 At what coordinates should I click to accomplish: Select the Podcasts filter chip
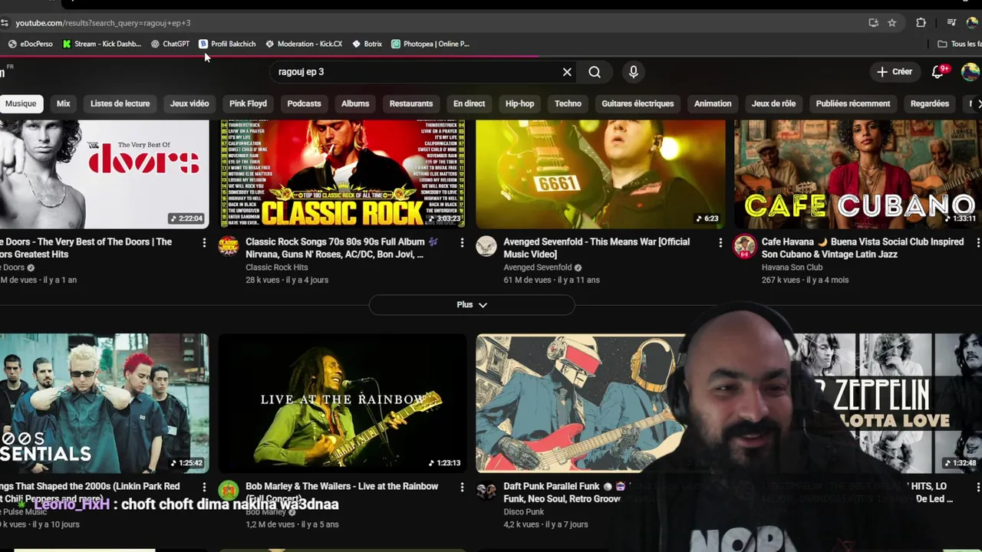coord(304,103)
